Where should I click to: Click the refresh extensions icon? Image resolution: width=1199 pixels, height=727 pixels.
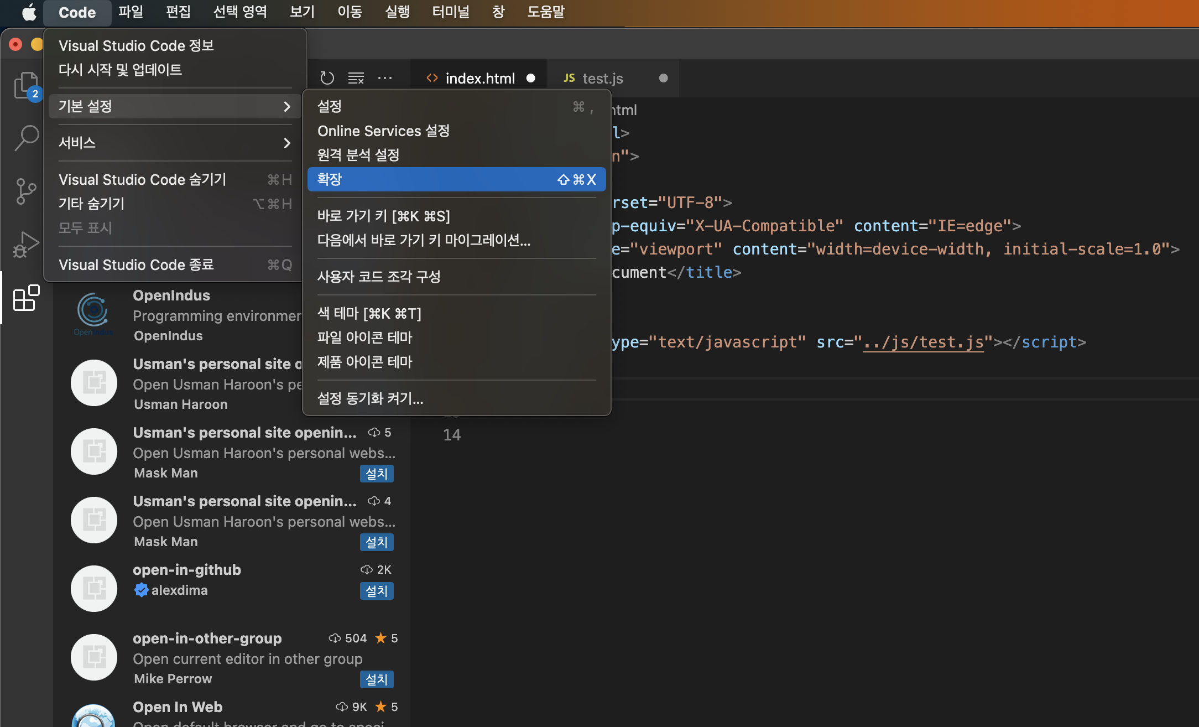click(x=327, y=78)
